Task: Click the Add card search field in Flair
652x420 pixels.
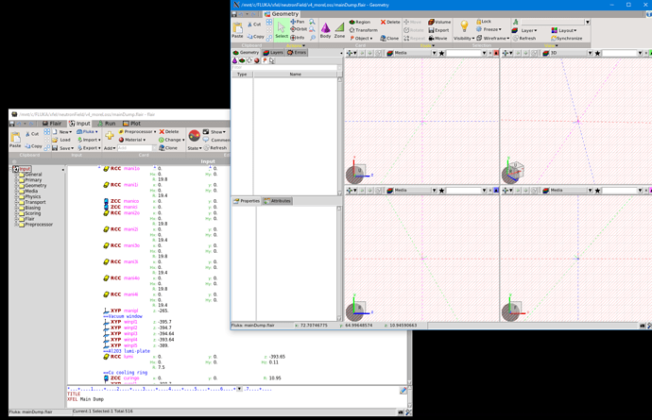Action: coord(135,148)
